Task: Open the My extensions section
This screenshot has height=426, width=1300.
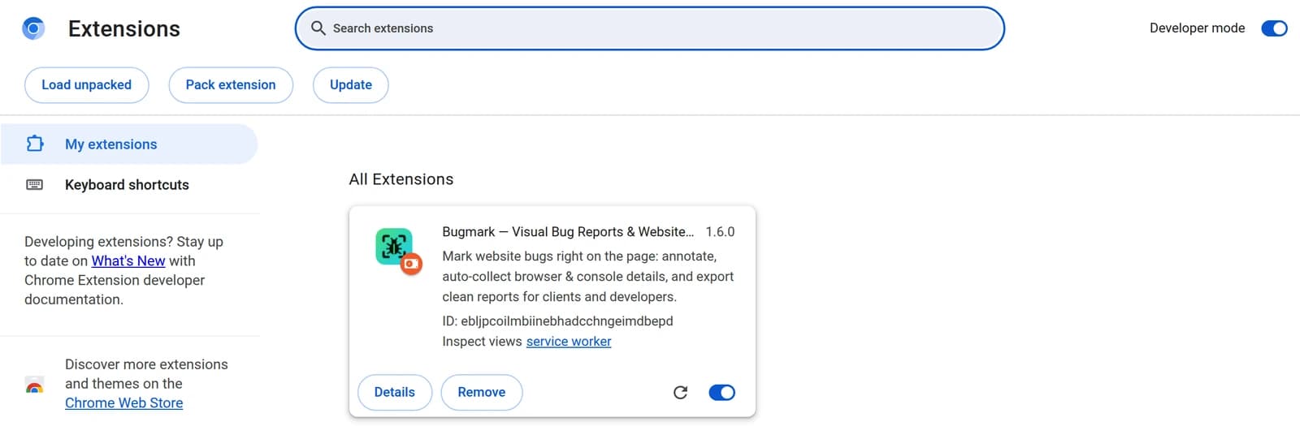Action: [x=129, y=144]
